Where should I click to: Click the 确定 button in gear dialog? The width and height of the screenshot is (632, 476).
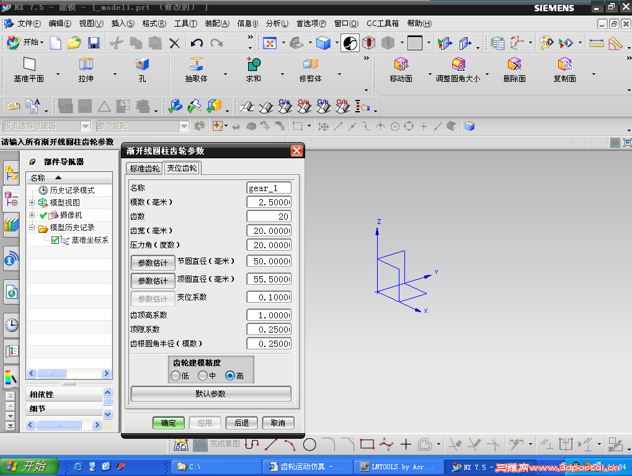pos(168,423)
